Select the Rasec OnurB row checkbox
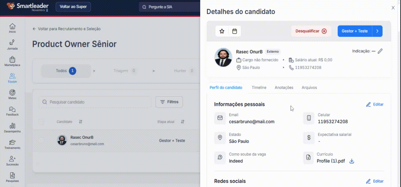This screenshot has width=401, height=187. (x=41, y=141)
